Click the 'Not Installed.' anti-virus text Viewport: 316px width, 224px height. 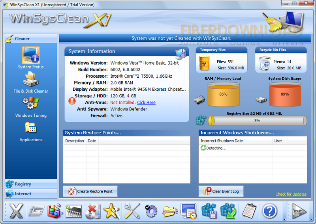tap(123, 103)
